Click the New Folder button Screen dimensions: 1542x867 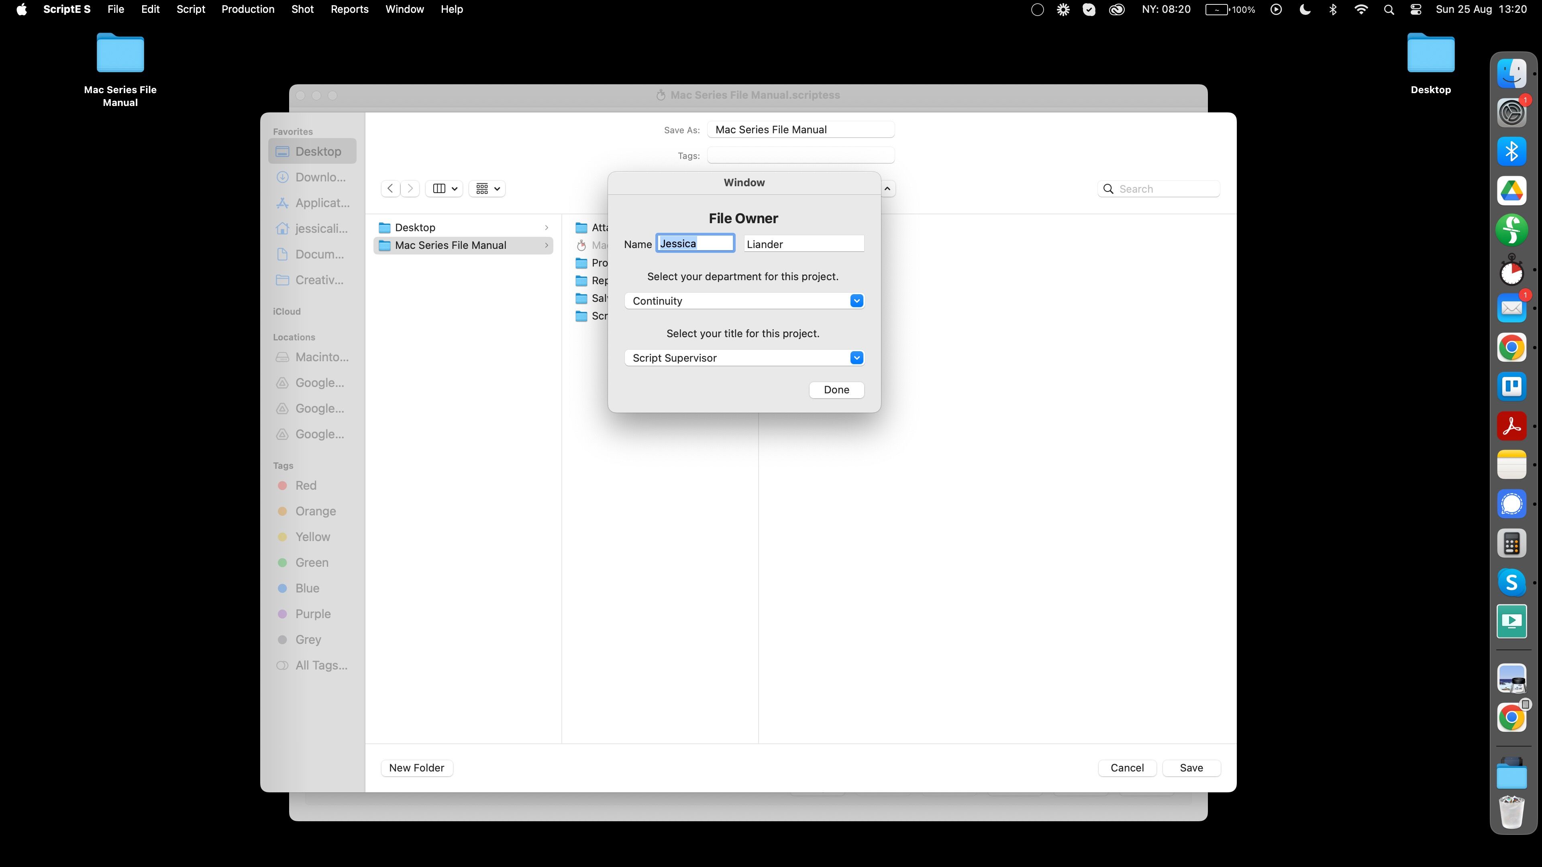pos(417,768)
